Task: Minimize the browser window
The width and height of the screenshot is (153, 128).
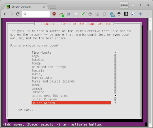Action: (x=133, y=5)
